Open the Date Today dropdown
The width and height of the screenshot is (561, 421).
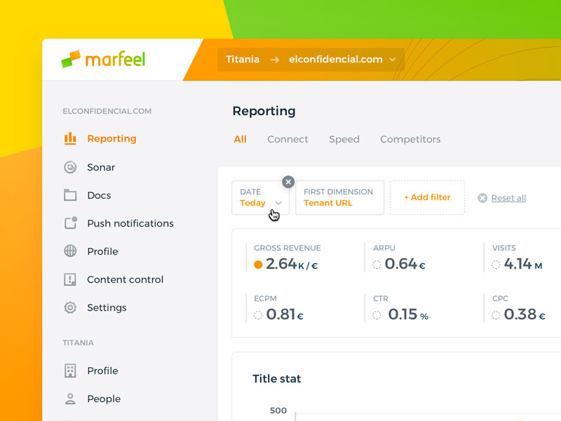point(260,198)
